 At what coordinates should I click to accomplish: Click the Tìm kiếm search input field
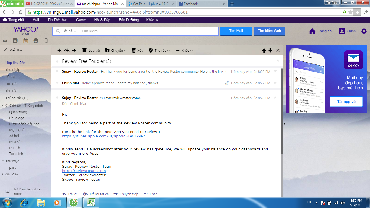coord(148,31)
